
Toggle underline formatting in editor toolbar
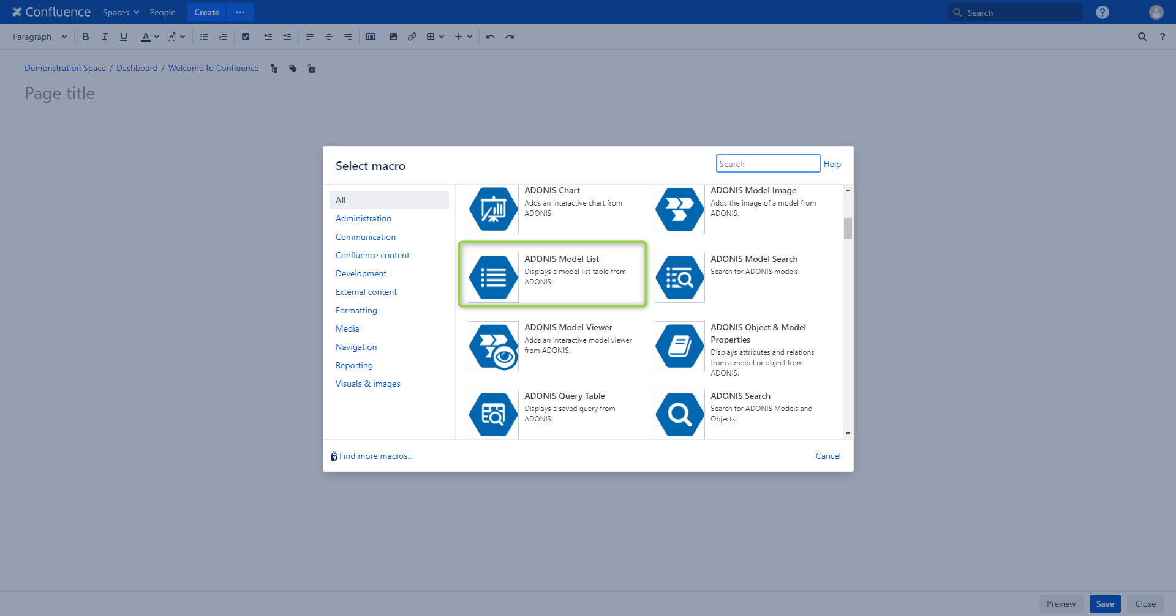[124, 37]
